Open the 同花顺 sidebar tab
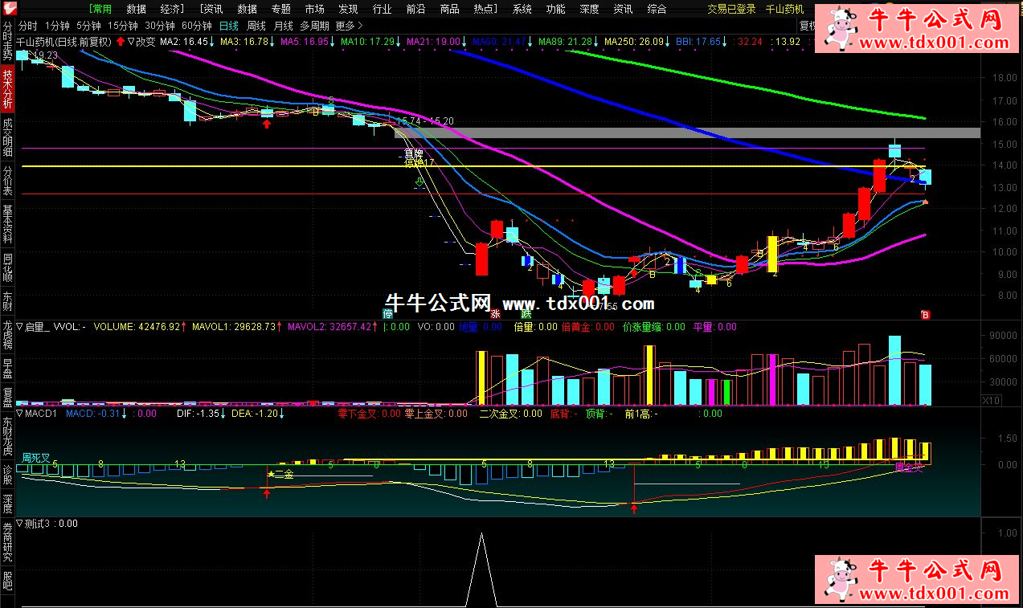Screen dimensions: 1023x608 tap(8, 269)
